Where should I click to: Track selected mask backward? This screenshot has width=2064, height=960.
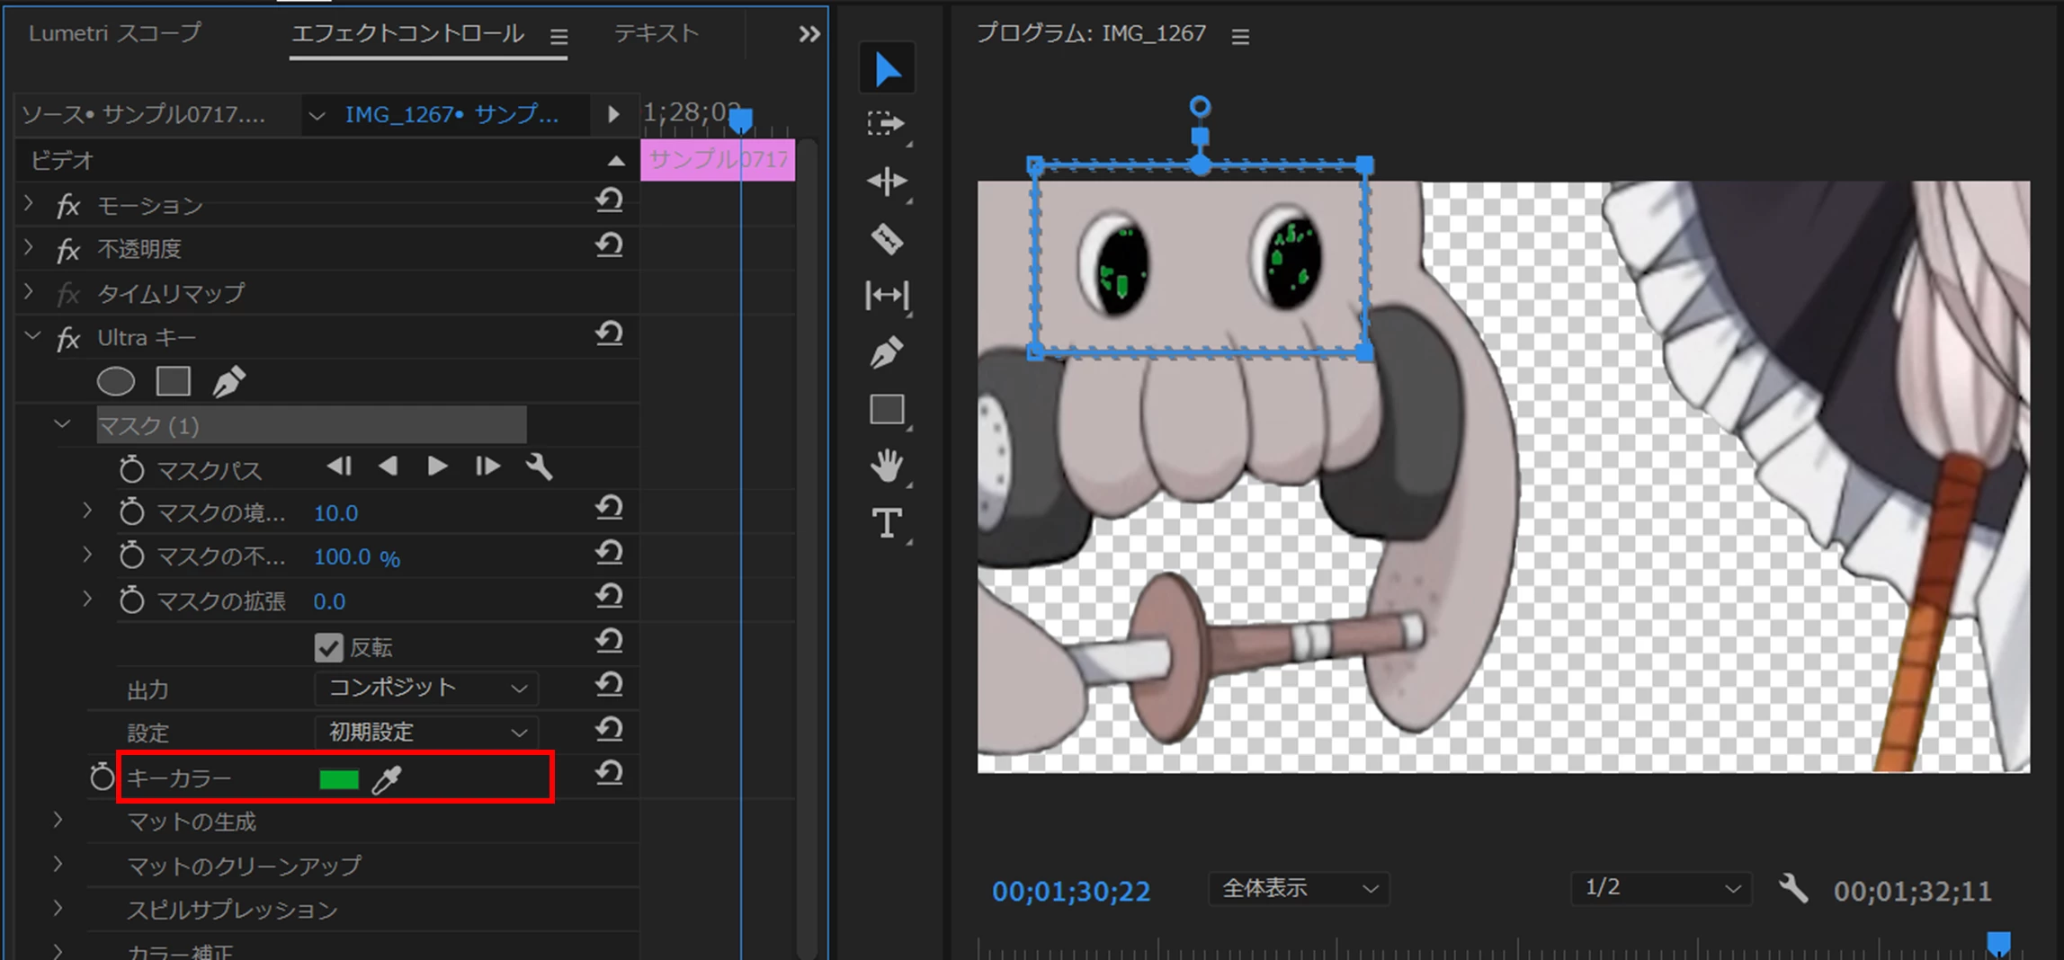389,467
